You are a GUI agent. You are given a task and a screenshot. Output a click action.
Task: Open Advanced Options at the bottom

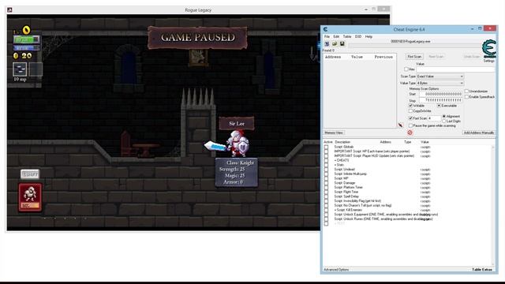(x=336, y=270)
